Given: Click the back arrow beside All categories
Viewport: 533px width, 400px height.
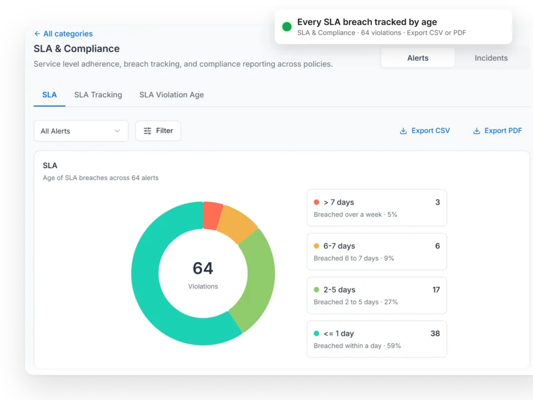Looking at the screenshot, I should click(x=37, y=34).
